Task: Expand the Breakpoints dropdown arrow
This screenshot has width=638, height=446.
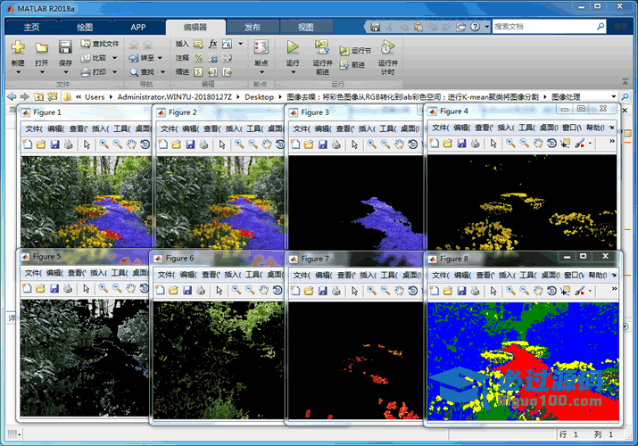Action: [261, 72]
